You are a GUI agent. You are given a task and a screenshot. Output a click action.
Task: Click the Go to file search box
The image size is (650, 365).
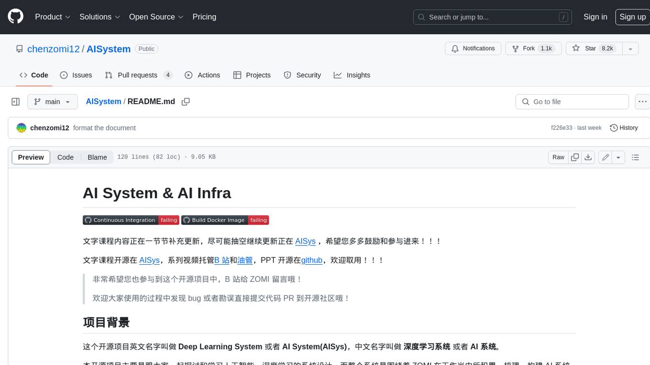coord(572,102)
